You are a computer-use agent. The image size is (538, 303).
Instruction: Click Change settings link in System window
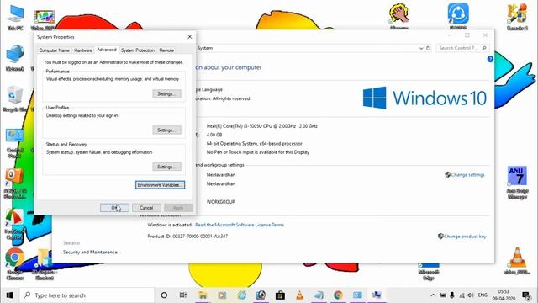[467, 174]
